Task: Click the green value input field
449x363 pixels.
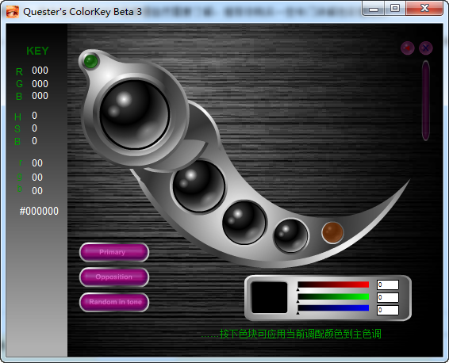Action: tap(388, 297)
